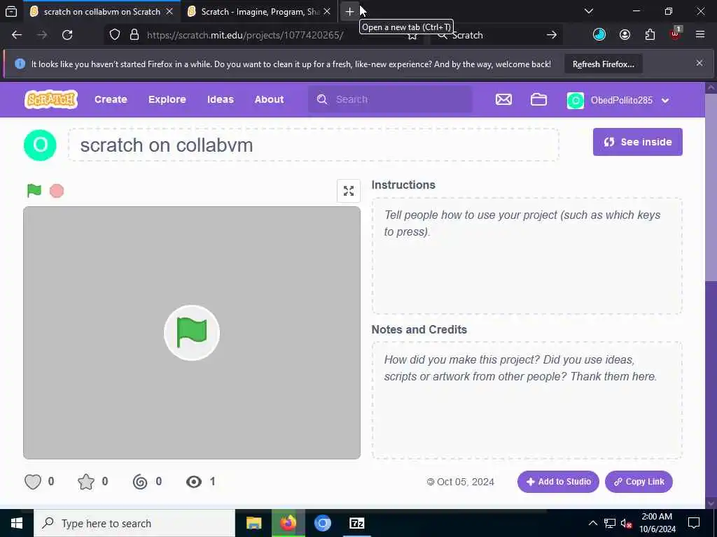Click ObedPollito285 avatar in the navbar
717x537 pixels.
[x=576, y=100]
